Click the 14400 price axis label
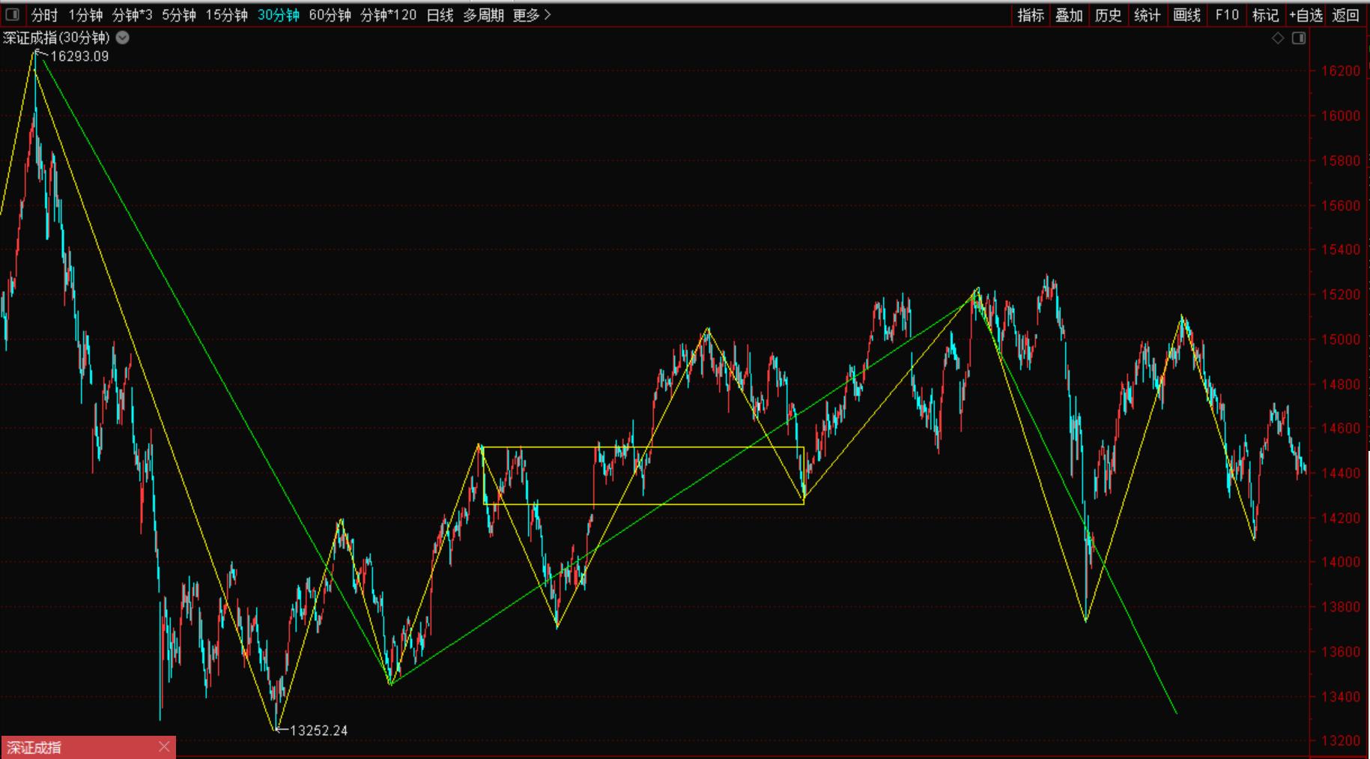 (1341, 474)
